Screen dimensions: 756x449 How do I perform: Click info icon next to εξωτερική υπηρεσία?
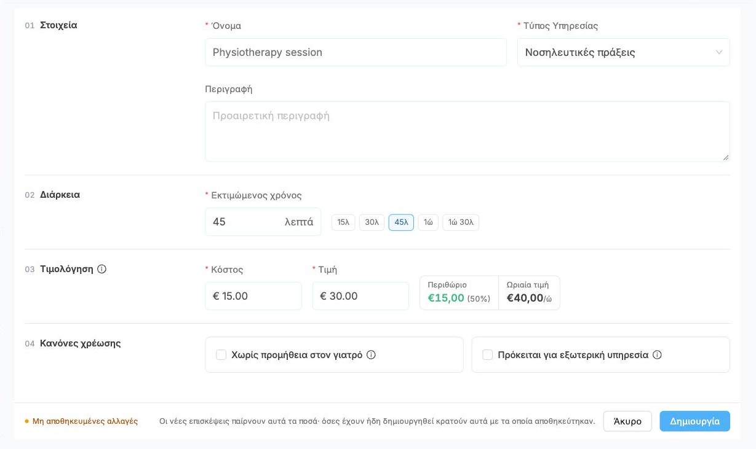657,355
